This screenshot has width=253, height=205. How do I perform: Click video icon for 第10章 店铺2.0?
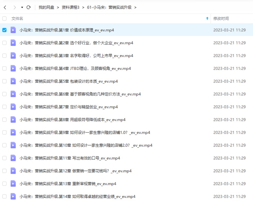tap(13, 145)
